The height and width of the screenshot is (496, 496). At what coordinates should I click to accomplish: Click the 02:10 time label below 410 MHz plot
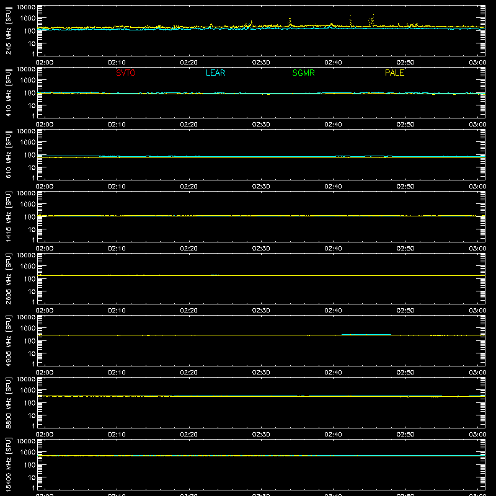[x=117, y=125]
